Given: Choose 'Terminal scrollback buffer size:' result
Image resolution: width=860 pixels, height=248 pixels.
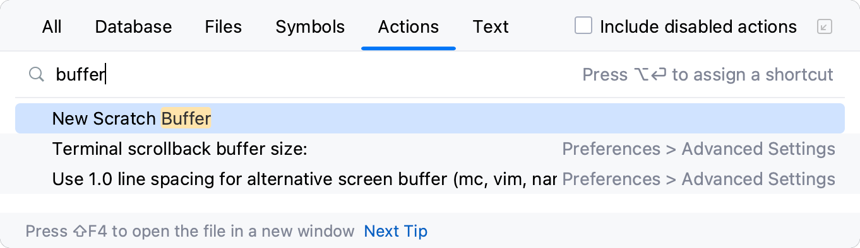Looking at the screenshot, I should point(430,149).
